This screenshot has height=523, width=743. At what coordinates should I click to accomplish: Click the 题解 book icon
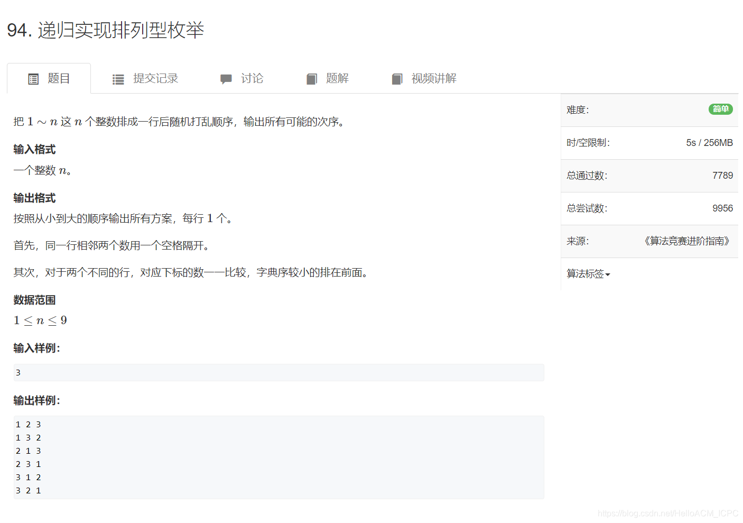(x=312, y=79)
